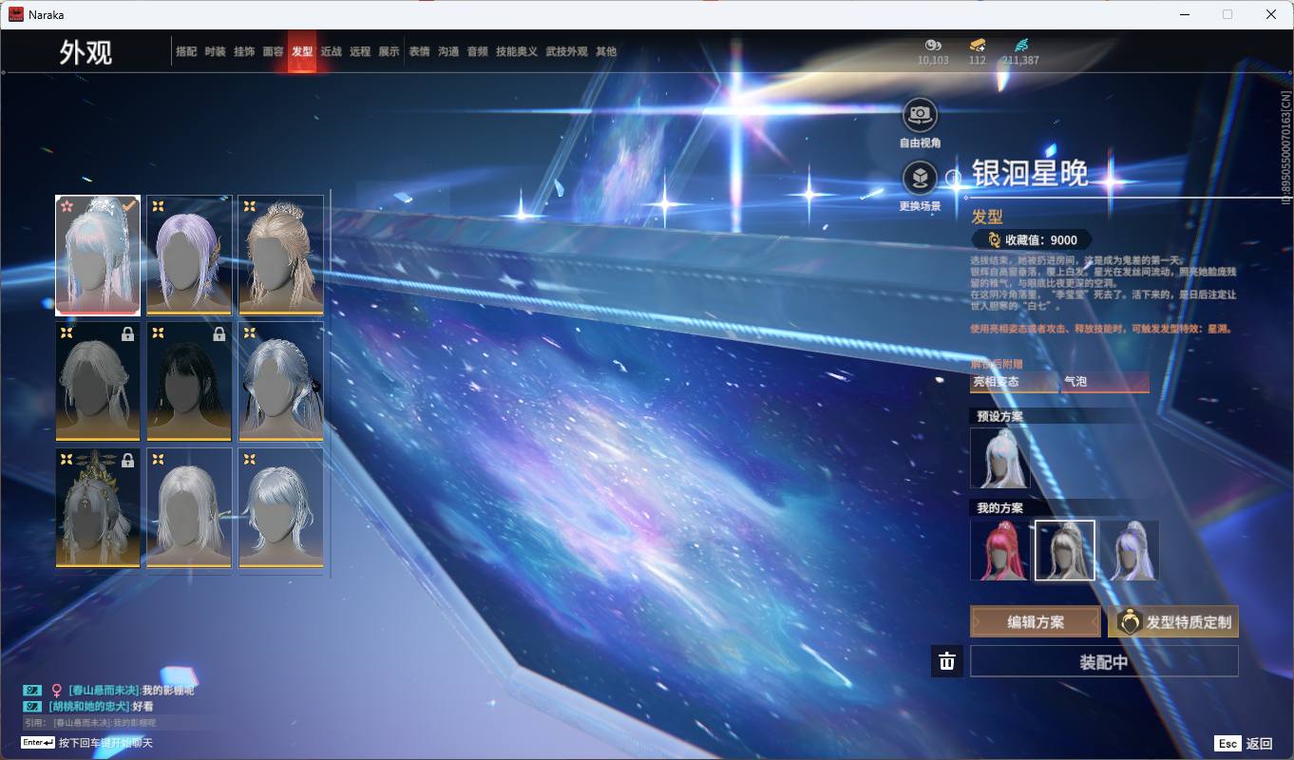Click the 气泡 bonus item
Screen dimensions: 1294x760
[x=1105, y=382]
